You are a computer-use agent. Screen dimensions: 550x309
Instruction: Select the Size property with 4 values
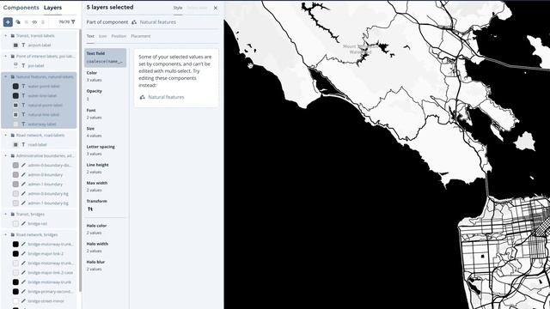coord(105,132)
